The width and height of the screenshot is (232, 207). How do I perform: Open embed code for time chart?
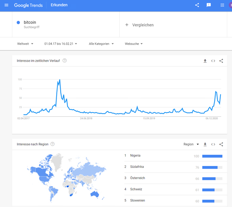[213, 61]
